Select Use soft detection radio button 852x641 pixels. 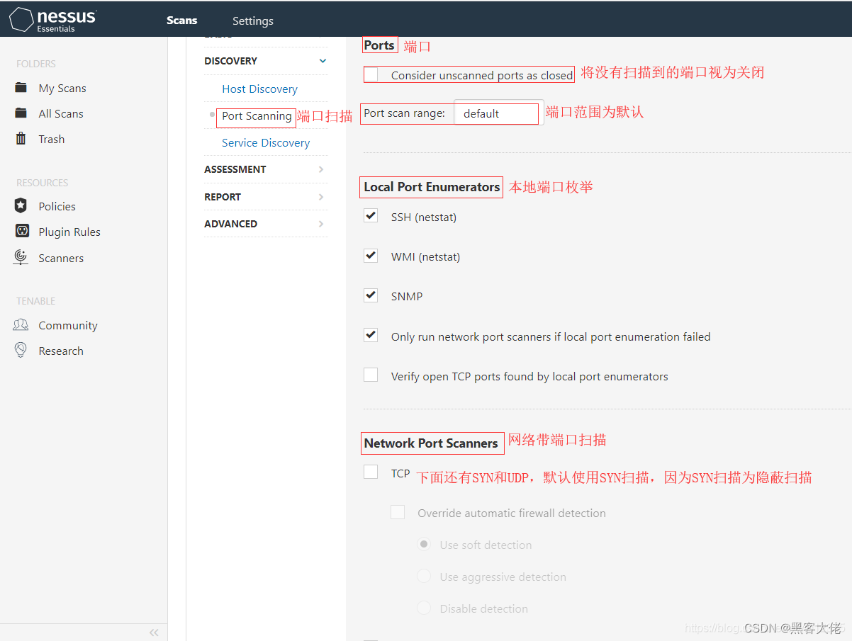pos(424,544)
